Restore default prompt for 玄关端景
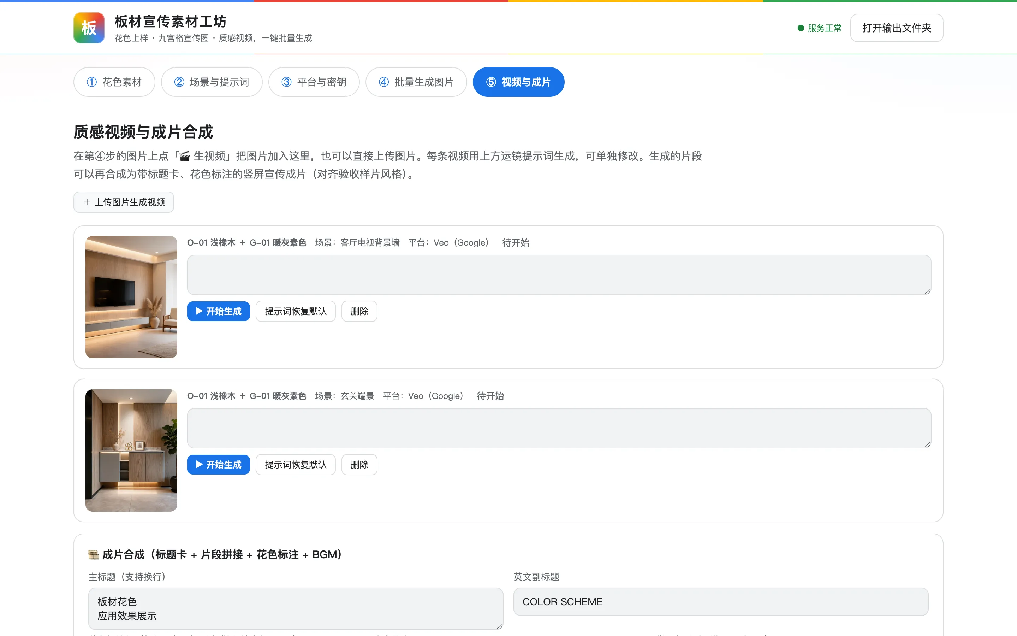 pos(296,465)
